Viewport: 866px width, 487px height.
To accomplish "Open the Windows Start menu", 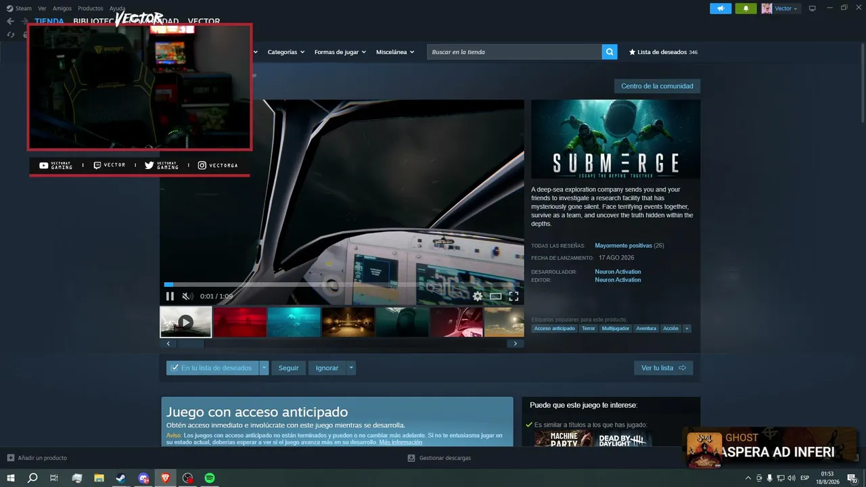I will tap(10, 478).
